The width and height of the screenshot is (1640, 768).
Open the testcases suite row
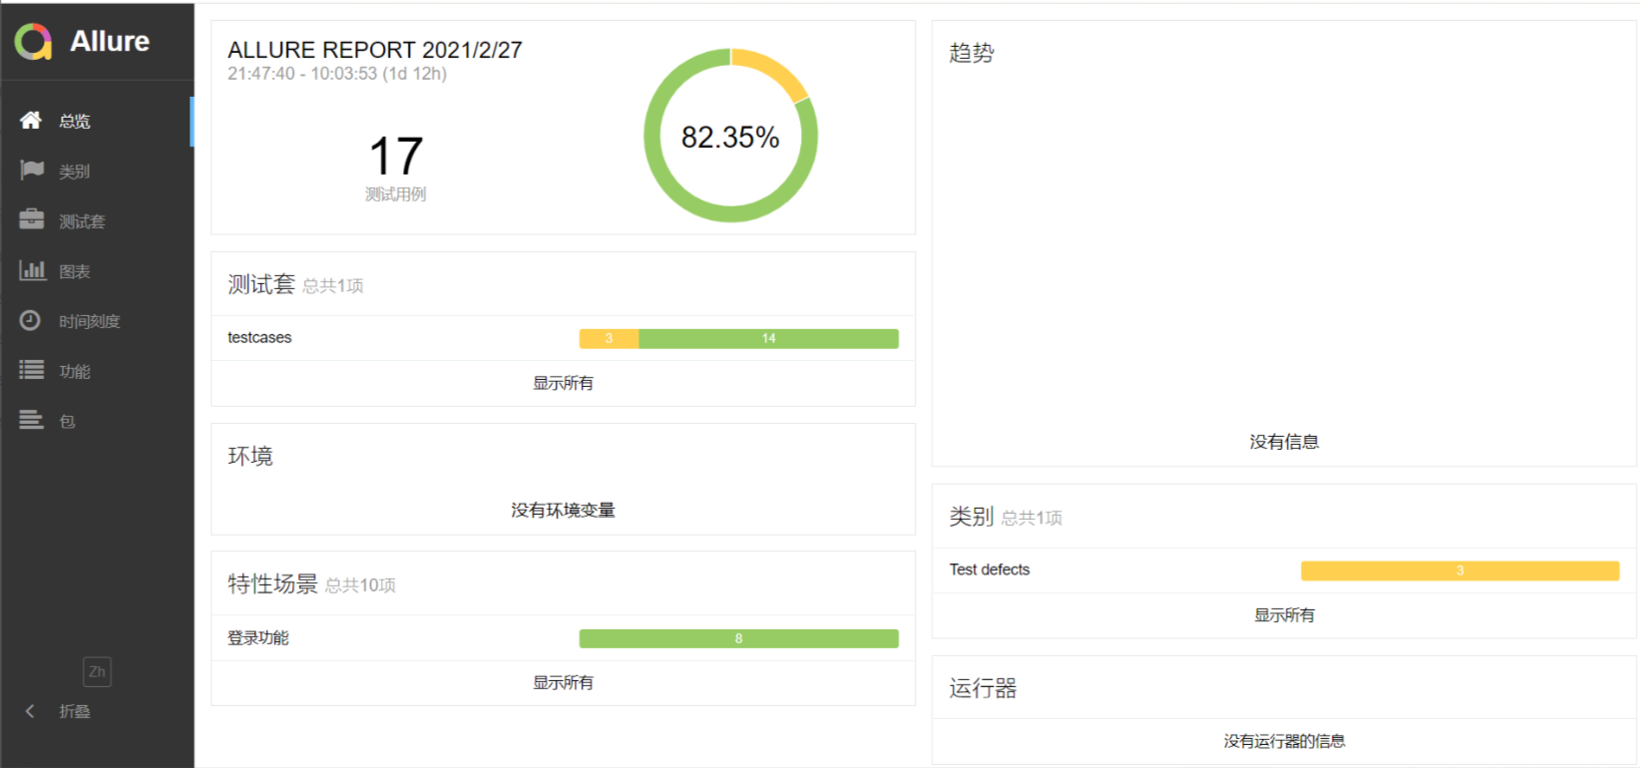click(563, 338)
